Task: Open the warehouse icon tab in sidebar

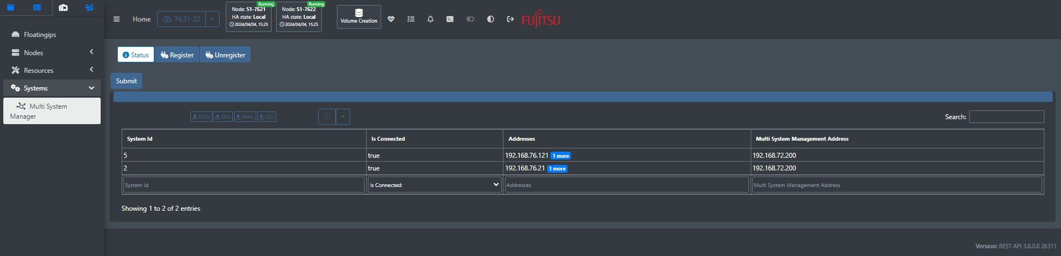Action: click(64, 8)
